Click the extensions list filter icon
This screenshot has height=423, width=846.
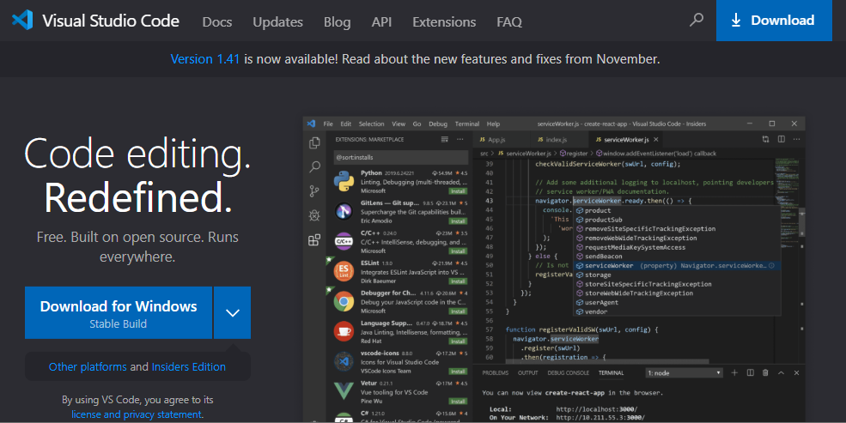click(445, 139)
